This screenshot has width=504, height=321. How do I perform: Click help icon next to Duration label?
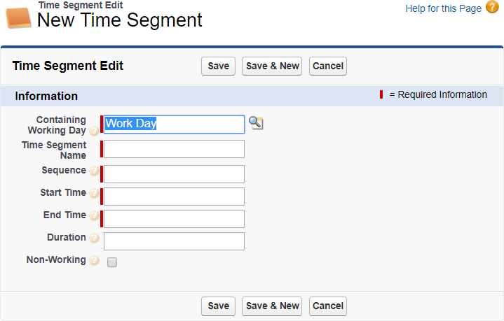[94, 238]
